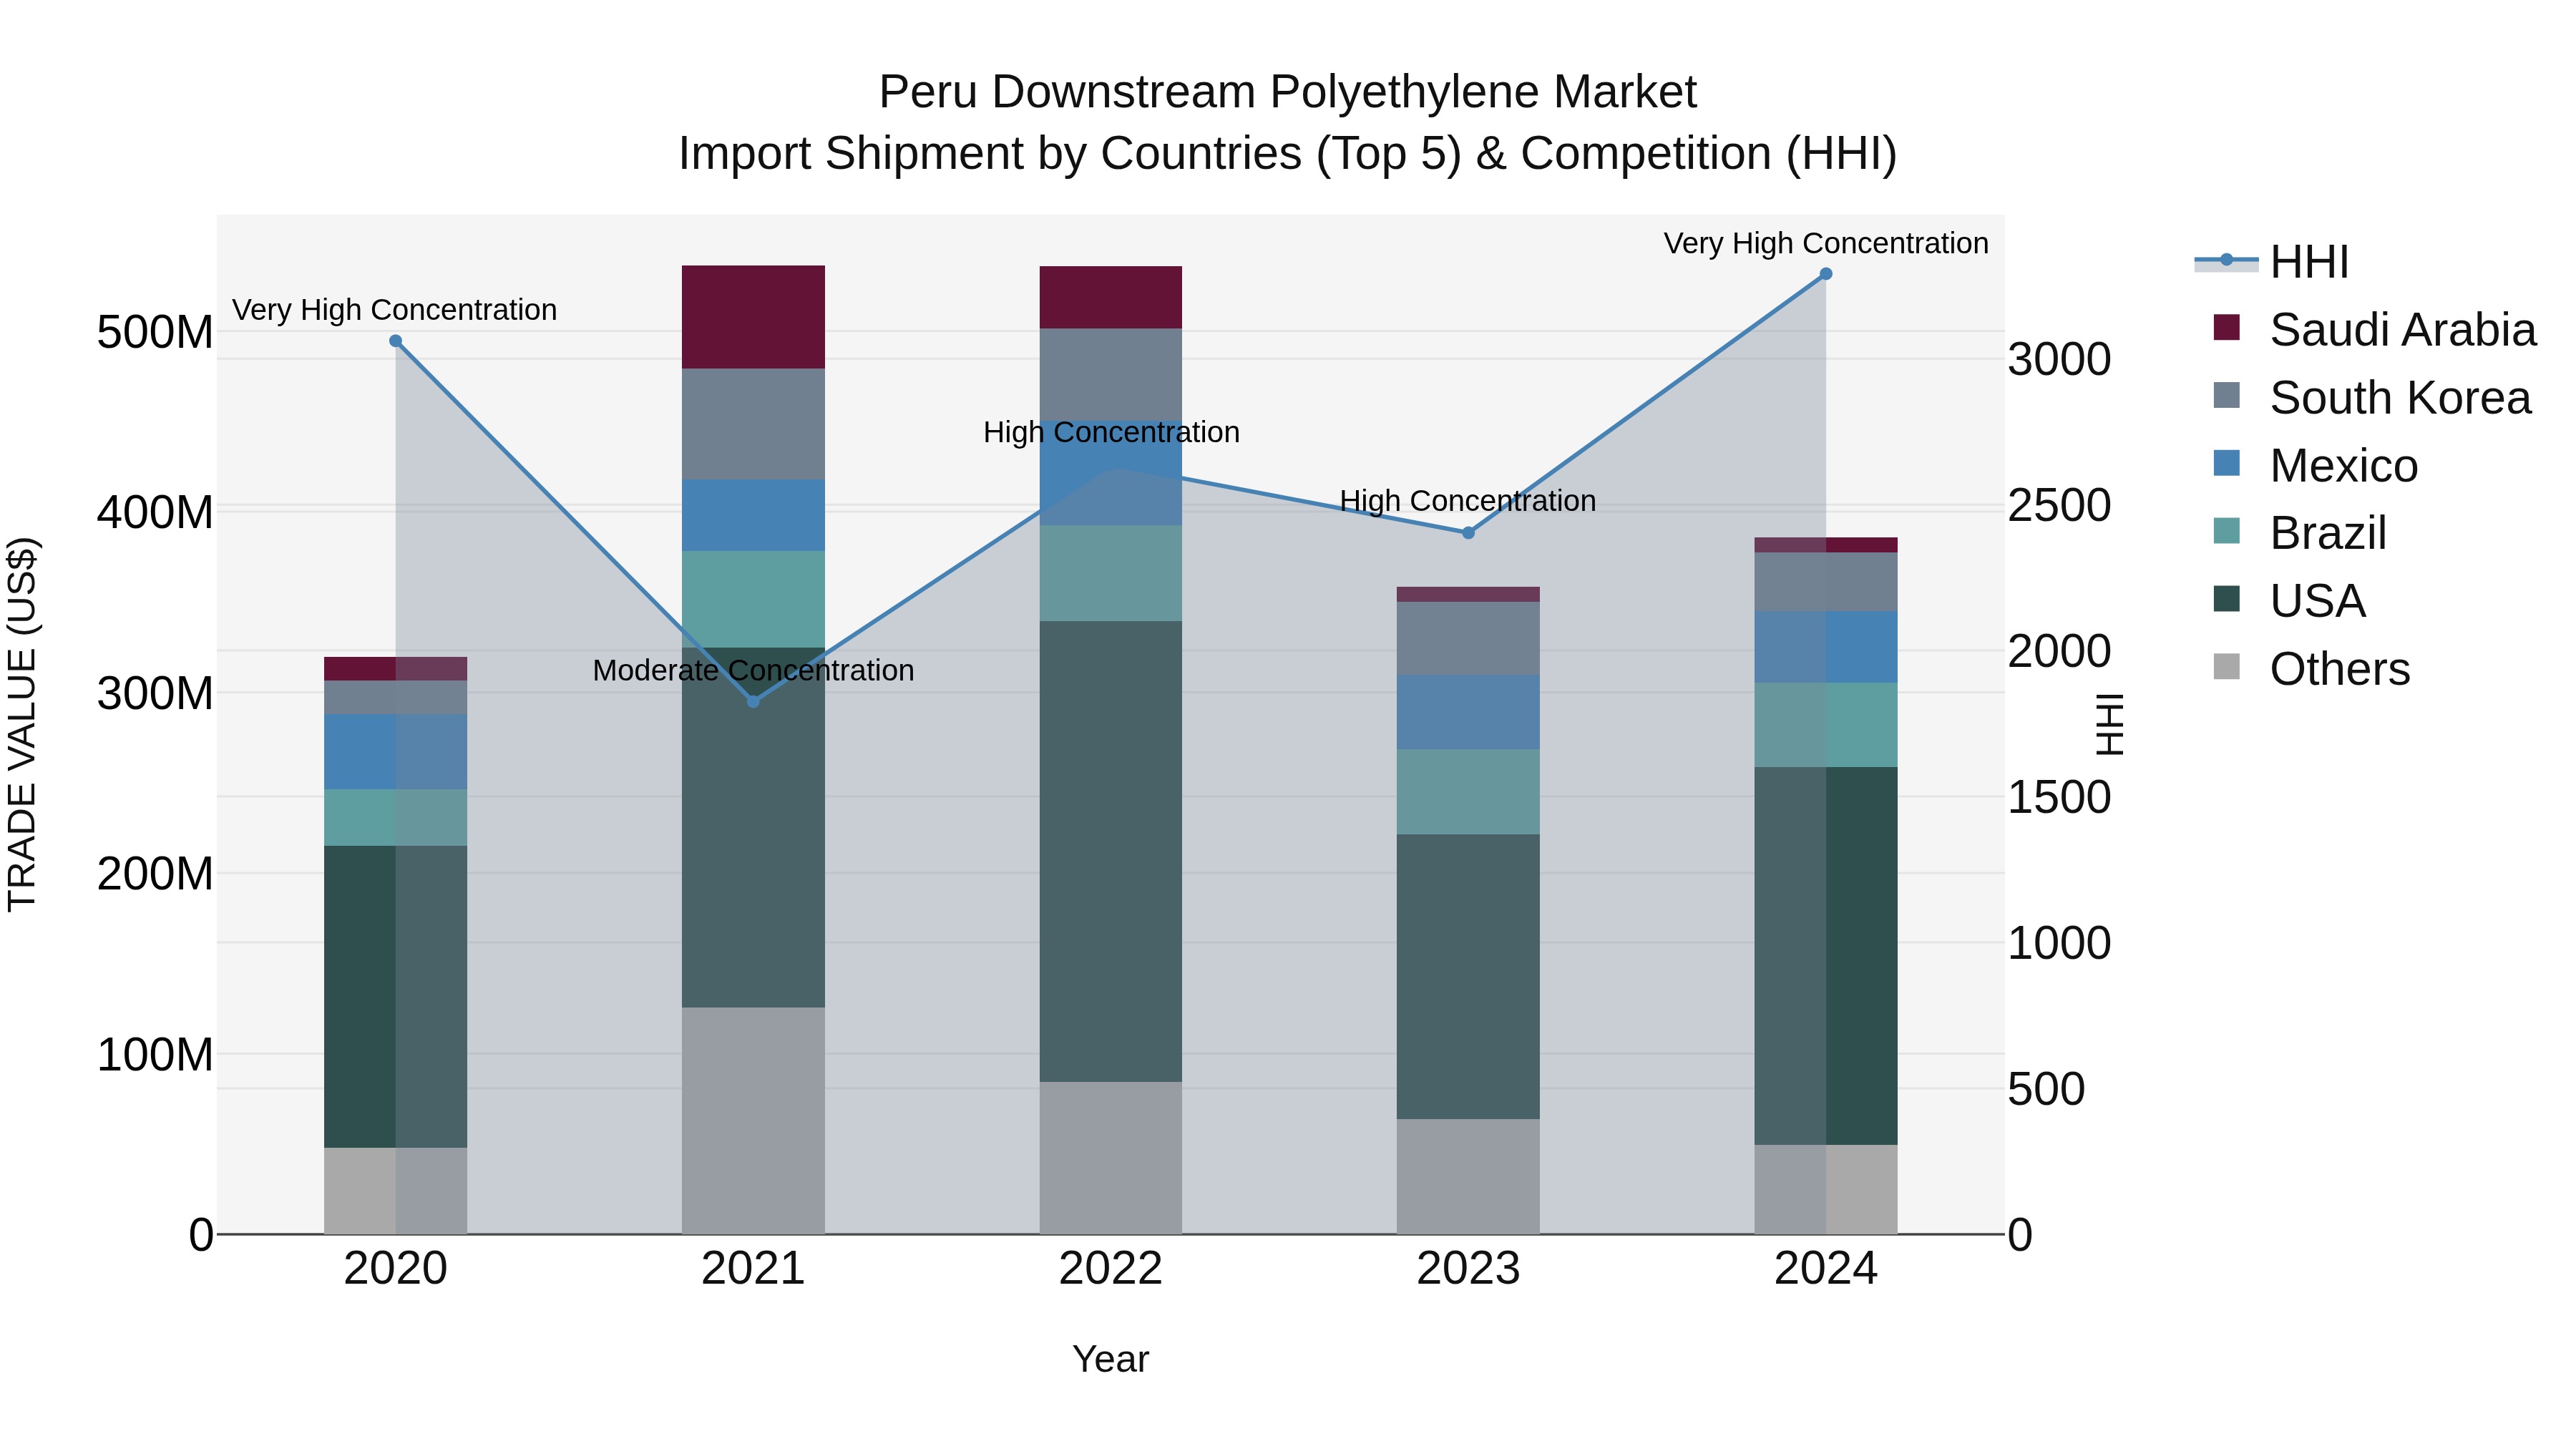The height and width of the screenshot is (1449, 2576).
Task: Select the Brazil segment for 2023
Action: 1469,792
